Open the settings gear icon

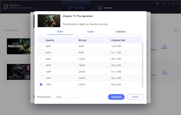(157, 3)
